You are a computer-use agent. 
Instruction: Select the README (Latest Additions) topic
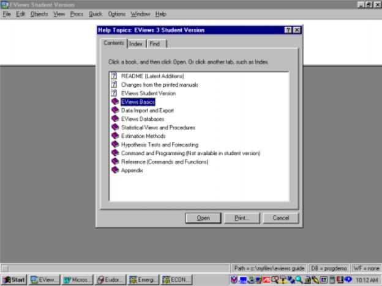pyautogui.click(x=152, y=76)
